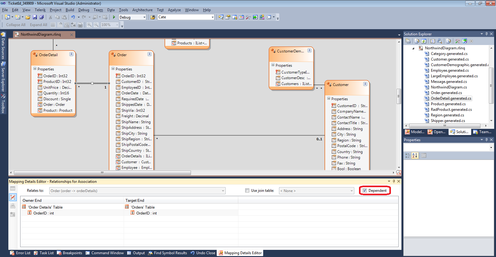This screenshot has height=257, width=496.
Task: Open the Build menu
Action: point(70,10)
